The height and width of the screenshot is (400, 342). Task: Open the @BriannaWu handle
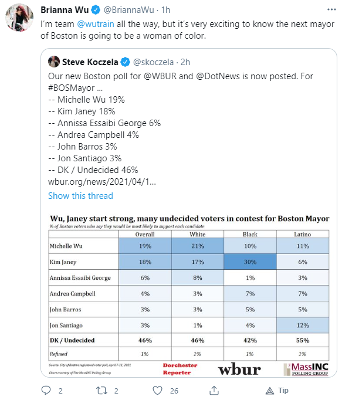(x=128, y=10)
